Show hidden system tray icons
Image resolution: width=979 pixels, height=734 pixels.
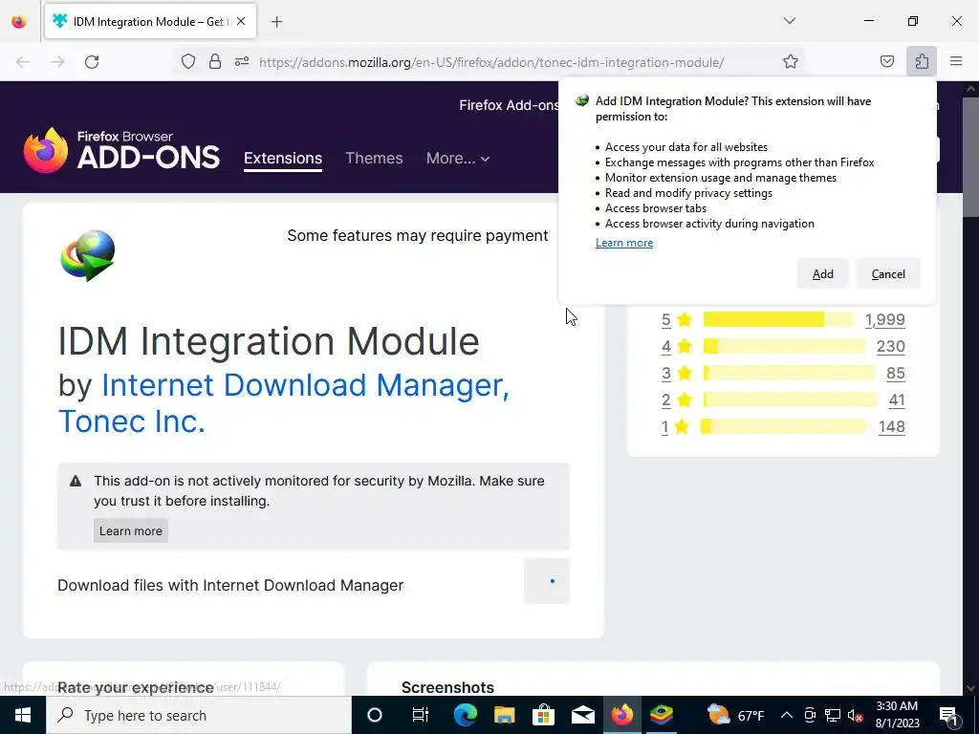pyautogui.click(x=787, y=715)
